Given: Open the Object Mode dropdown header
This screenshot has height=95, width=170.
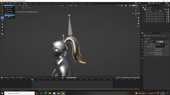Looking at the screenshot, I should coord(9,5).
